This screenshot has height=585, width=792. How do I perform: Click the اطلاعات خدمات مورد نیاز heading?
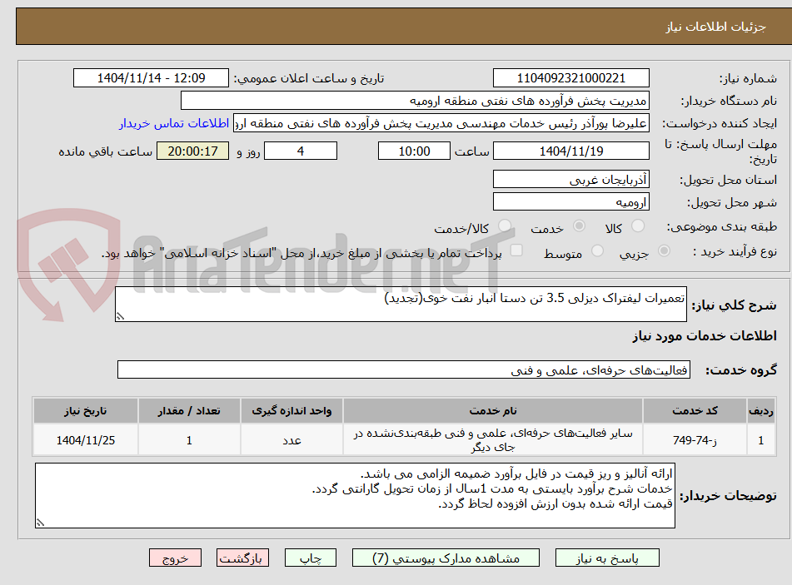click(x=704, y=336)
